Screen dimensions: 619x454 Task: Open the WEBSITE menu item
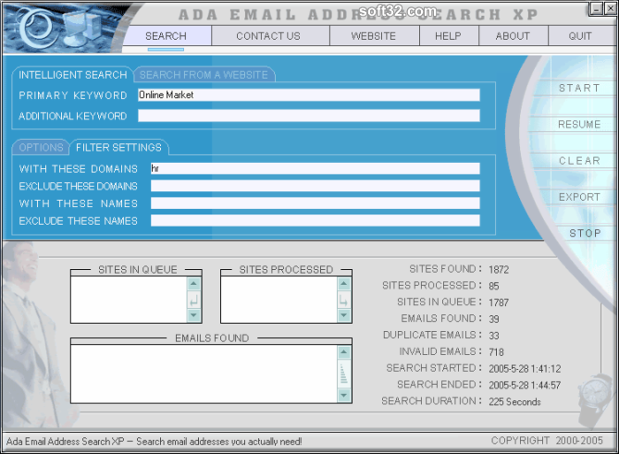pyautogui.click(x=374, y=36)
